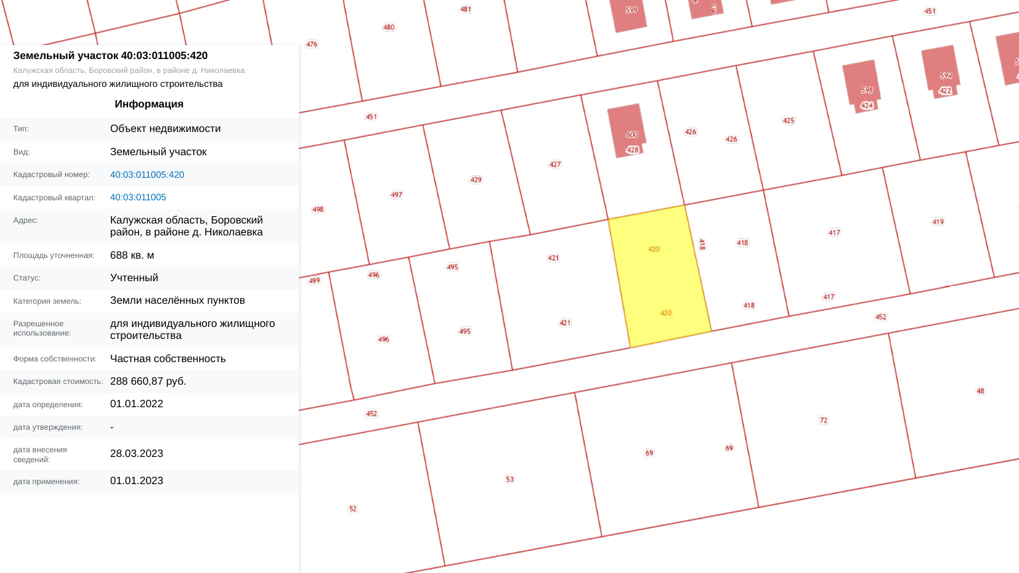Select parcel label 429 on map
Viewport: 1019px width, 573px height.
476,180
